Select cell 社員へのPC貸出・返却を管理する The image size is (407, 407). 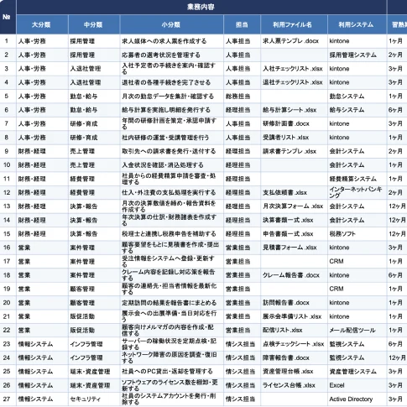(x=172, y=372)
